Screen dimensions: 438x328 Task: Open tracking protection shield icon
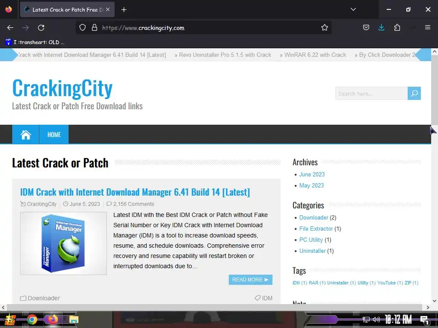coord(83,28)
